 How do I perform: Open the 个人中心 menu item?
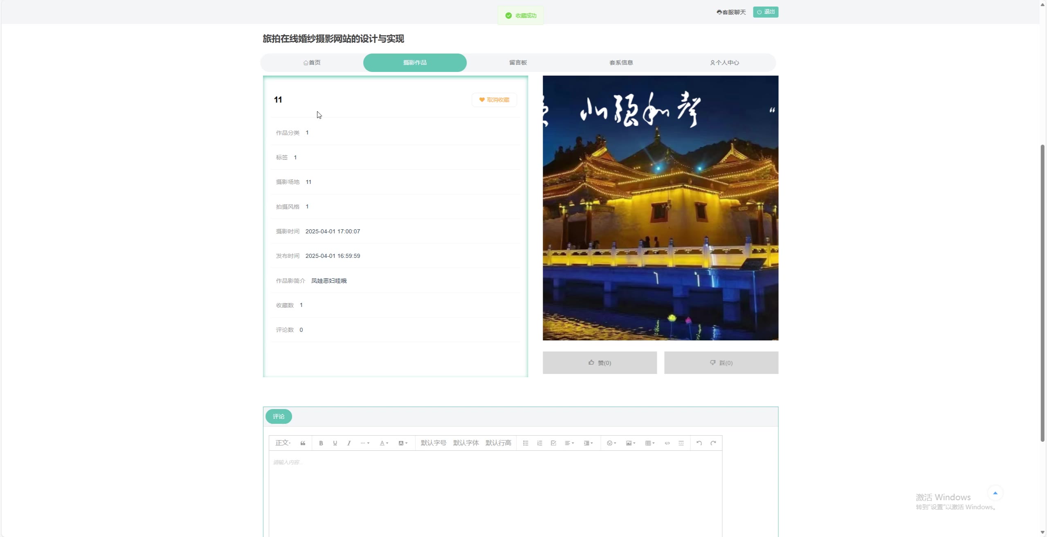[724, 63]
